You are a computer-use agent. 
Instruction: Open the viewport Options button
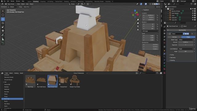(x=159, y=7)
